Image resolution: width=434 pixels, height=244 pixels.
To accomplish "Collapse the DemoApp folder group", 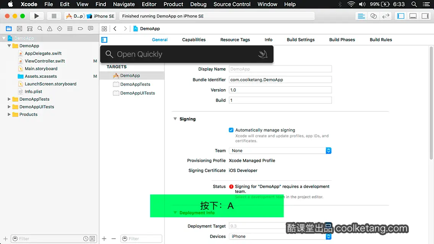I will point(9,46).
